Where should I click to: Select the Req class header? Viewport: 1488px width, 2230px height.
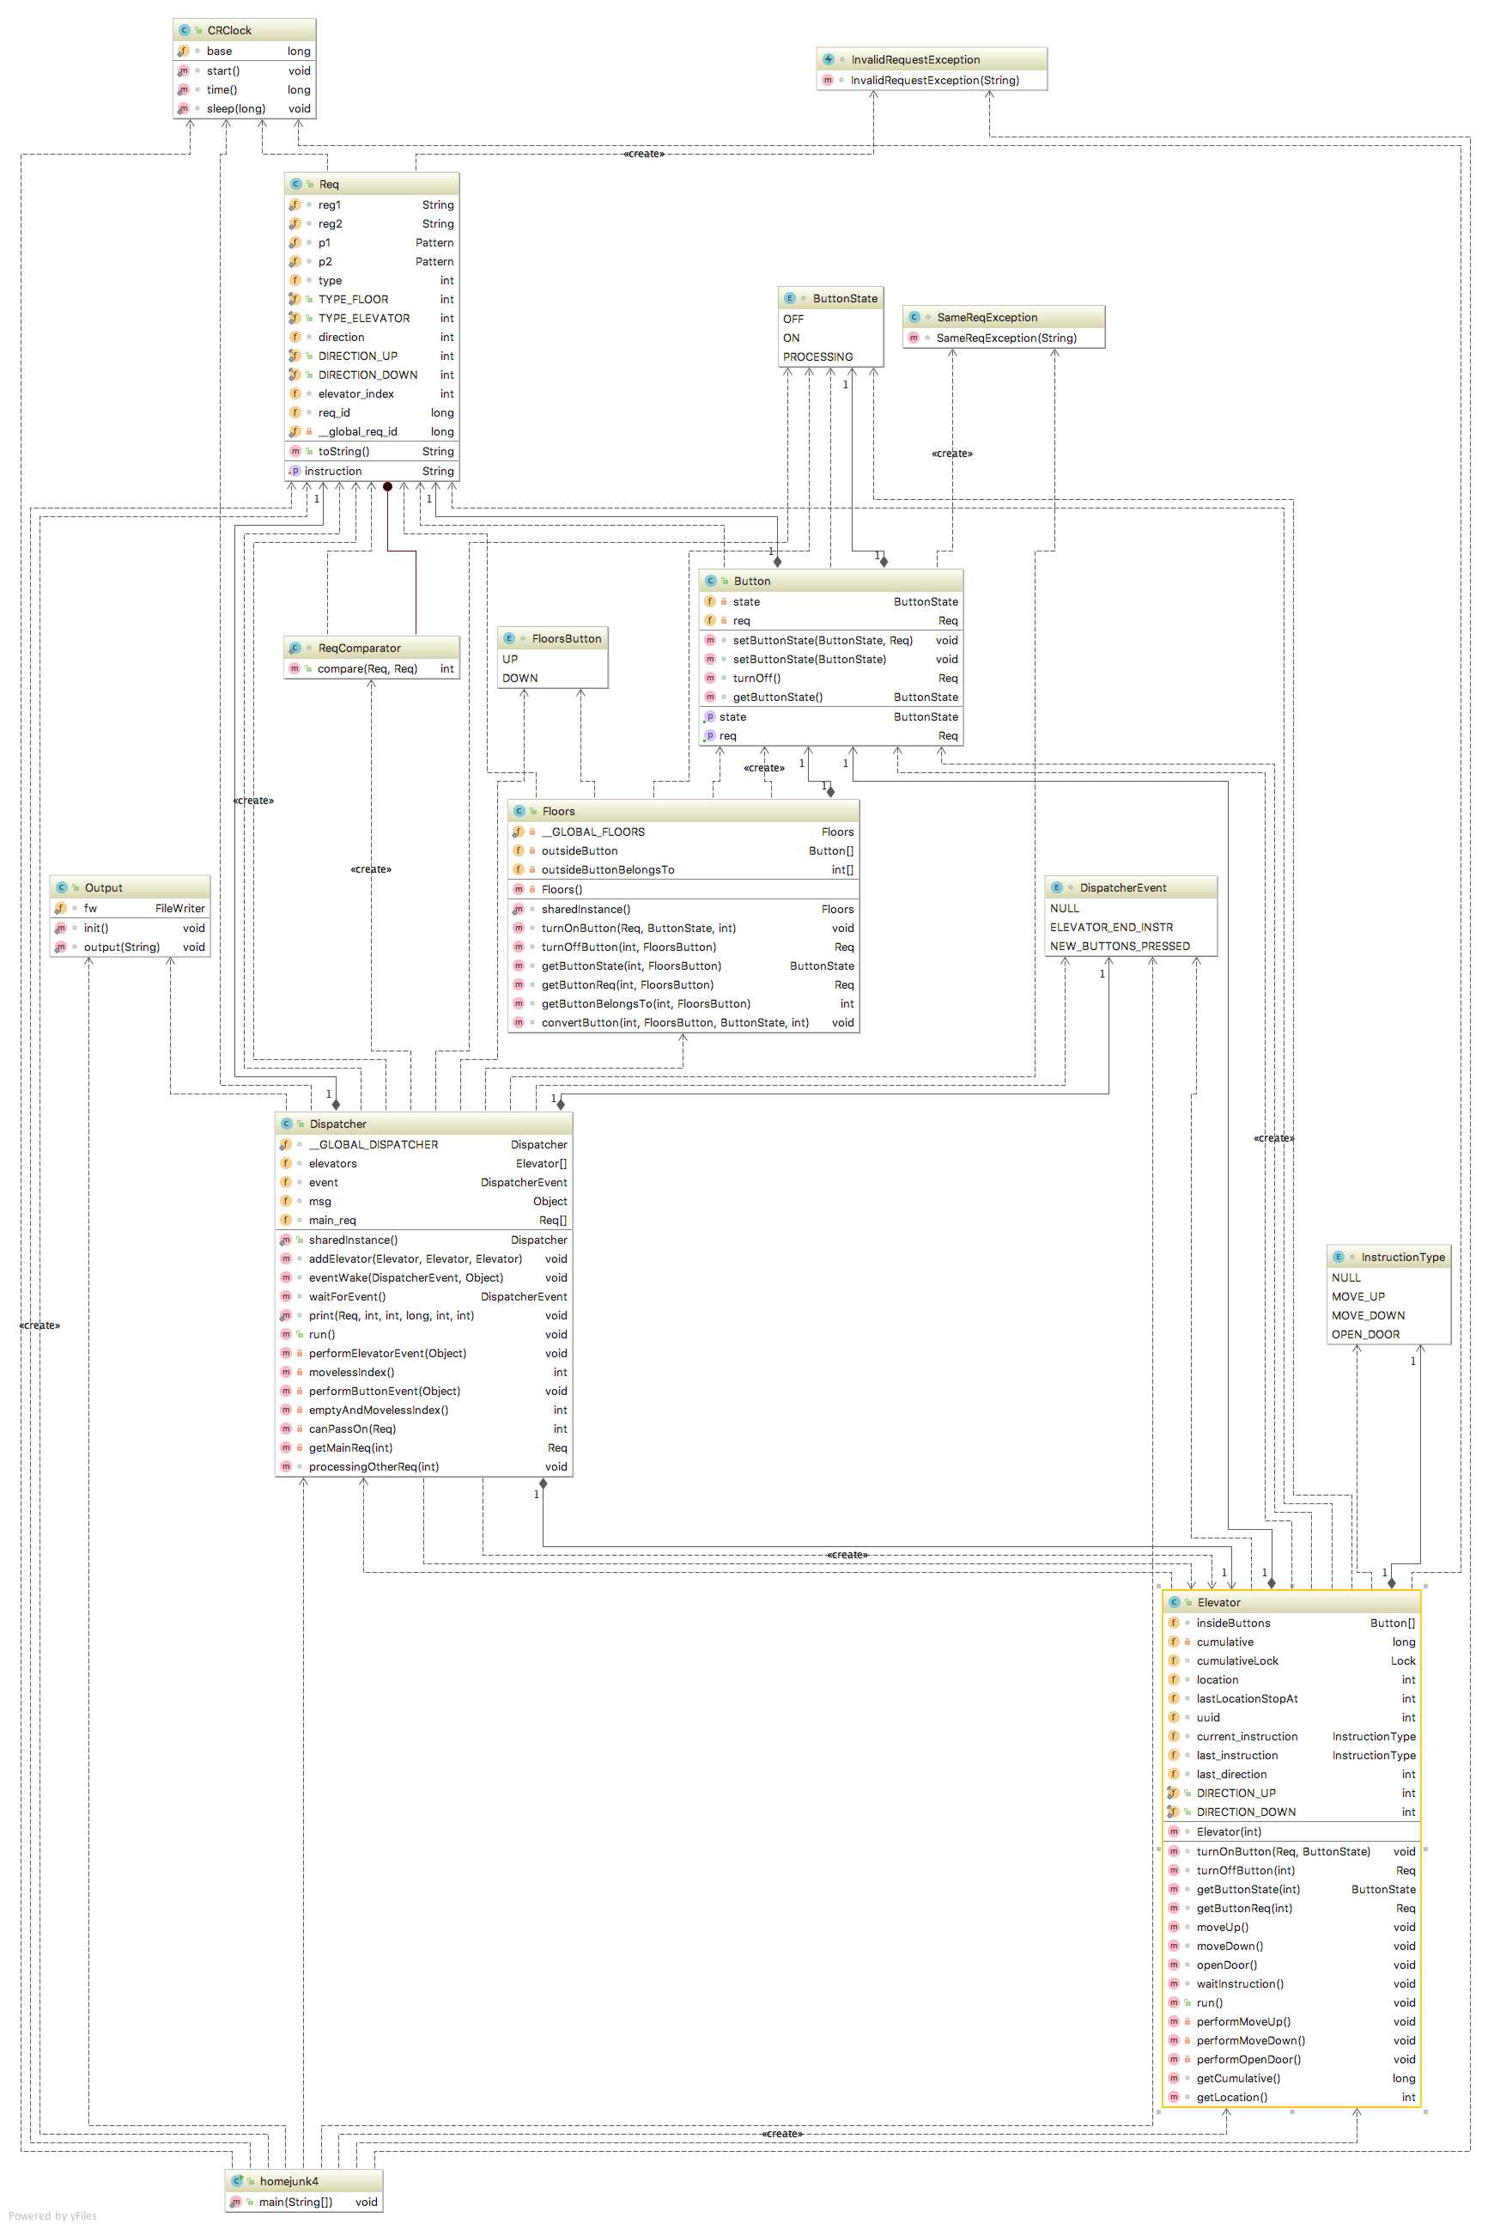click(x=372, y=184)
